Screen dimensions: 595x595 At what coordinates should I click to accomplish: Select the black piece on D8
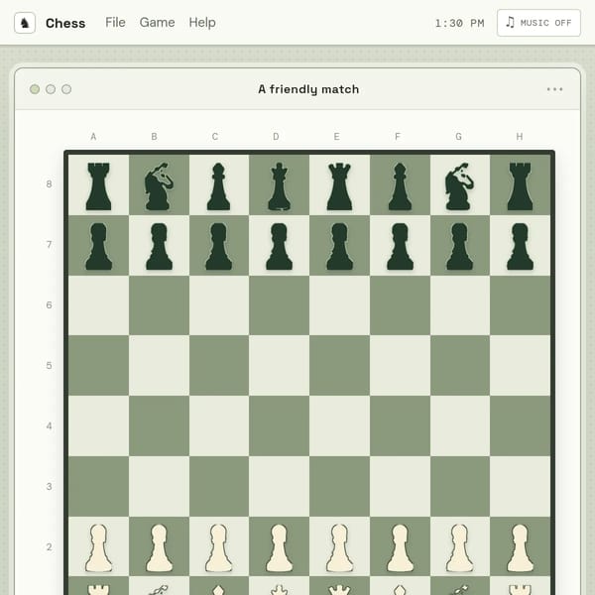pos(279,186)
